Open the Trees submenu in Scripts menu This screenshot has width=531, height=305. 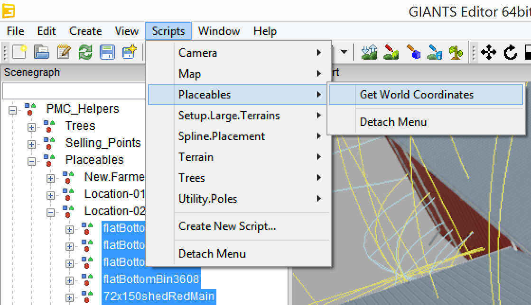coord(239,178)
